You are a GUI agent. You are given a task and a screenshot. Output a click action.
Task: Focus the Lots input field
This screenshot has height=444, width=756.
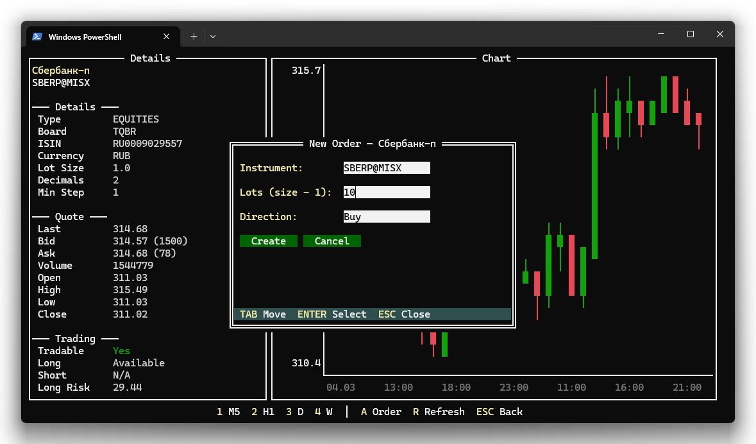click(387, 192)
